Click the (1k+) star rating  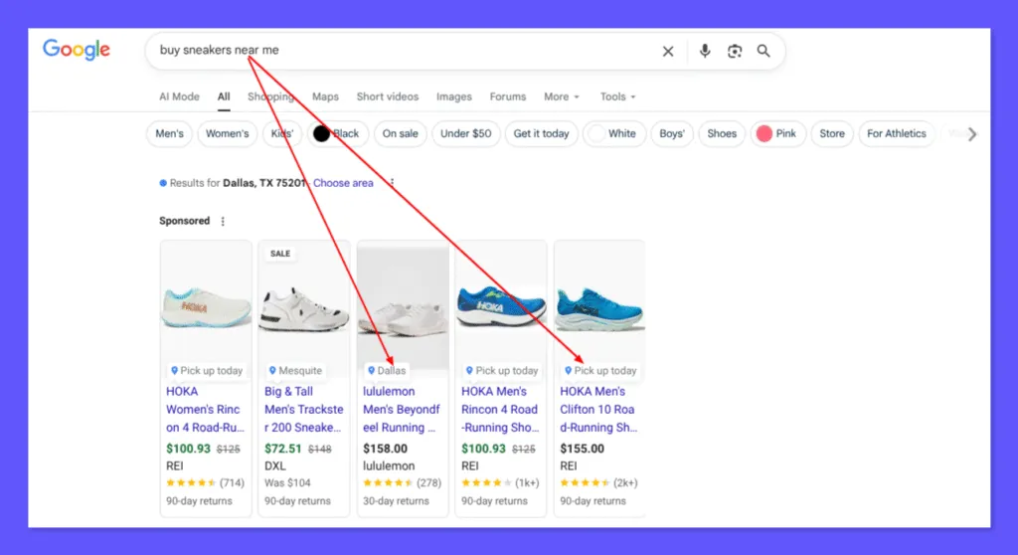pos(500,482)
